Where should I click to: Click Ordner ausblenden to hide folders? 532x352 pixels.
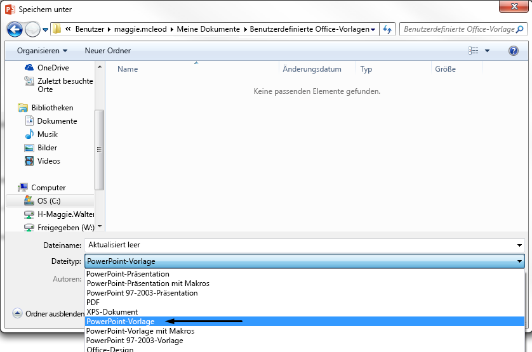tap(48, 313)
